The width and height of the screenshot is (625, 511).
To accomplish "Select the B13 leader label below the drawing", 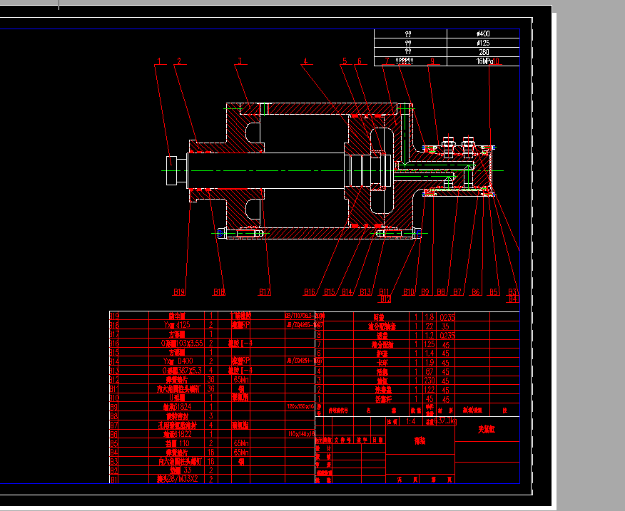I will pos(365,292).
